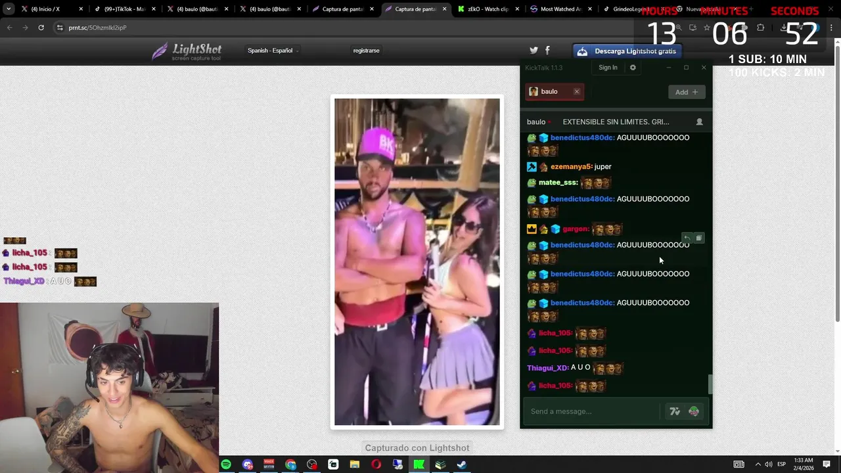Click reply icon on hovered chat message
Image resolution: width=841 pixels, height=473 pixels.
tap(687, 238)
